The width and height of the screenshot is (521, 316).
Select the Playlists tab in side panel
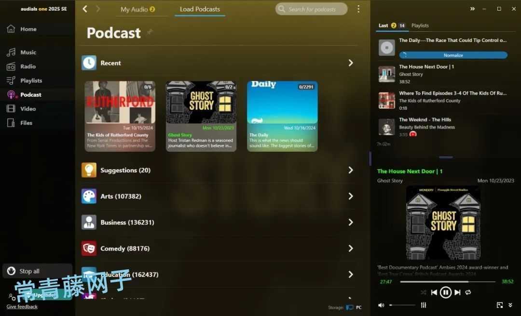pos(420,26)
